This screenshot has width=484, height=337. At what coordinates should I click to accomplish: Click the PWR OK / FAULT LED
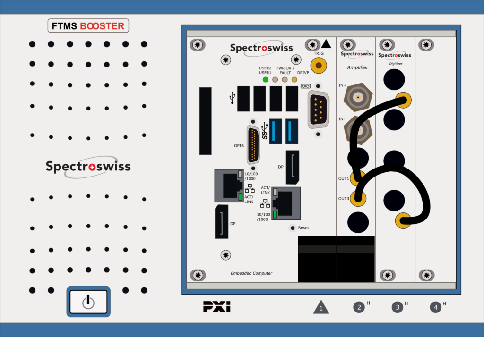[x=285, y=80]
